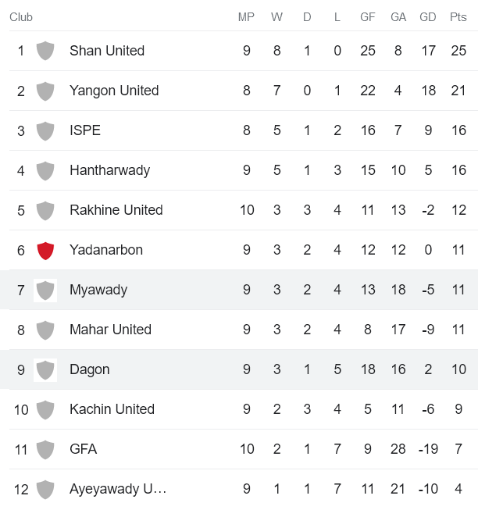This screenshot has height=510, width=478.
Task: Click the Myawady club badge
Action: tap(45, 290)
